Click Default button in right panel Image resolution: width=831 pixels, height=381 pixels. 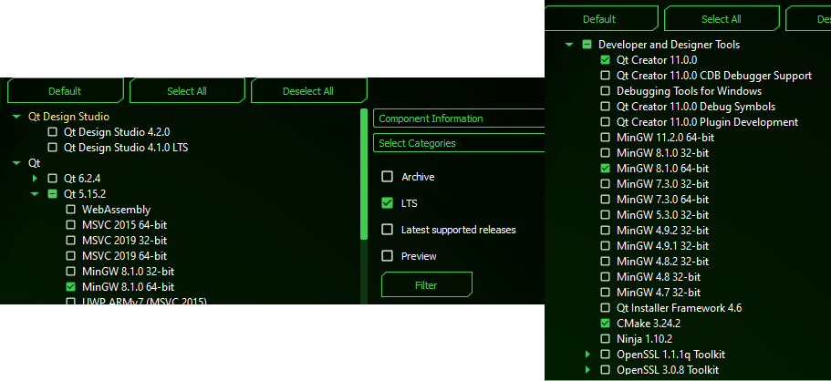[x=599, y=19]
